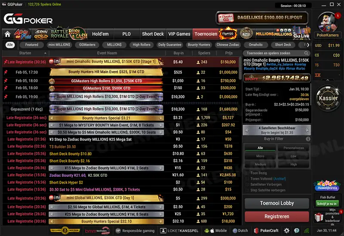Screen dimensions: 344x236
Task: Switch to the Hold'em tab
Action: (x=100, y=34)
